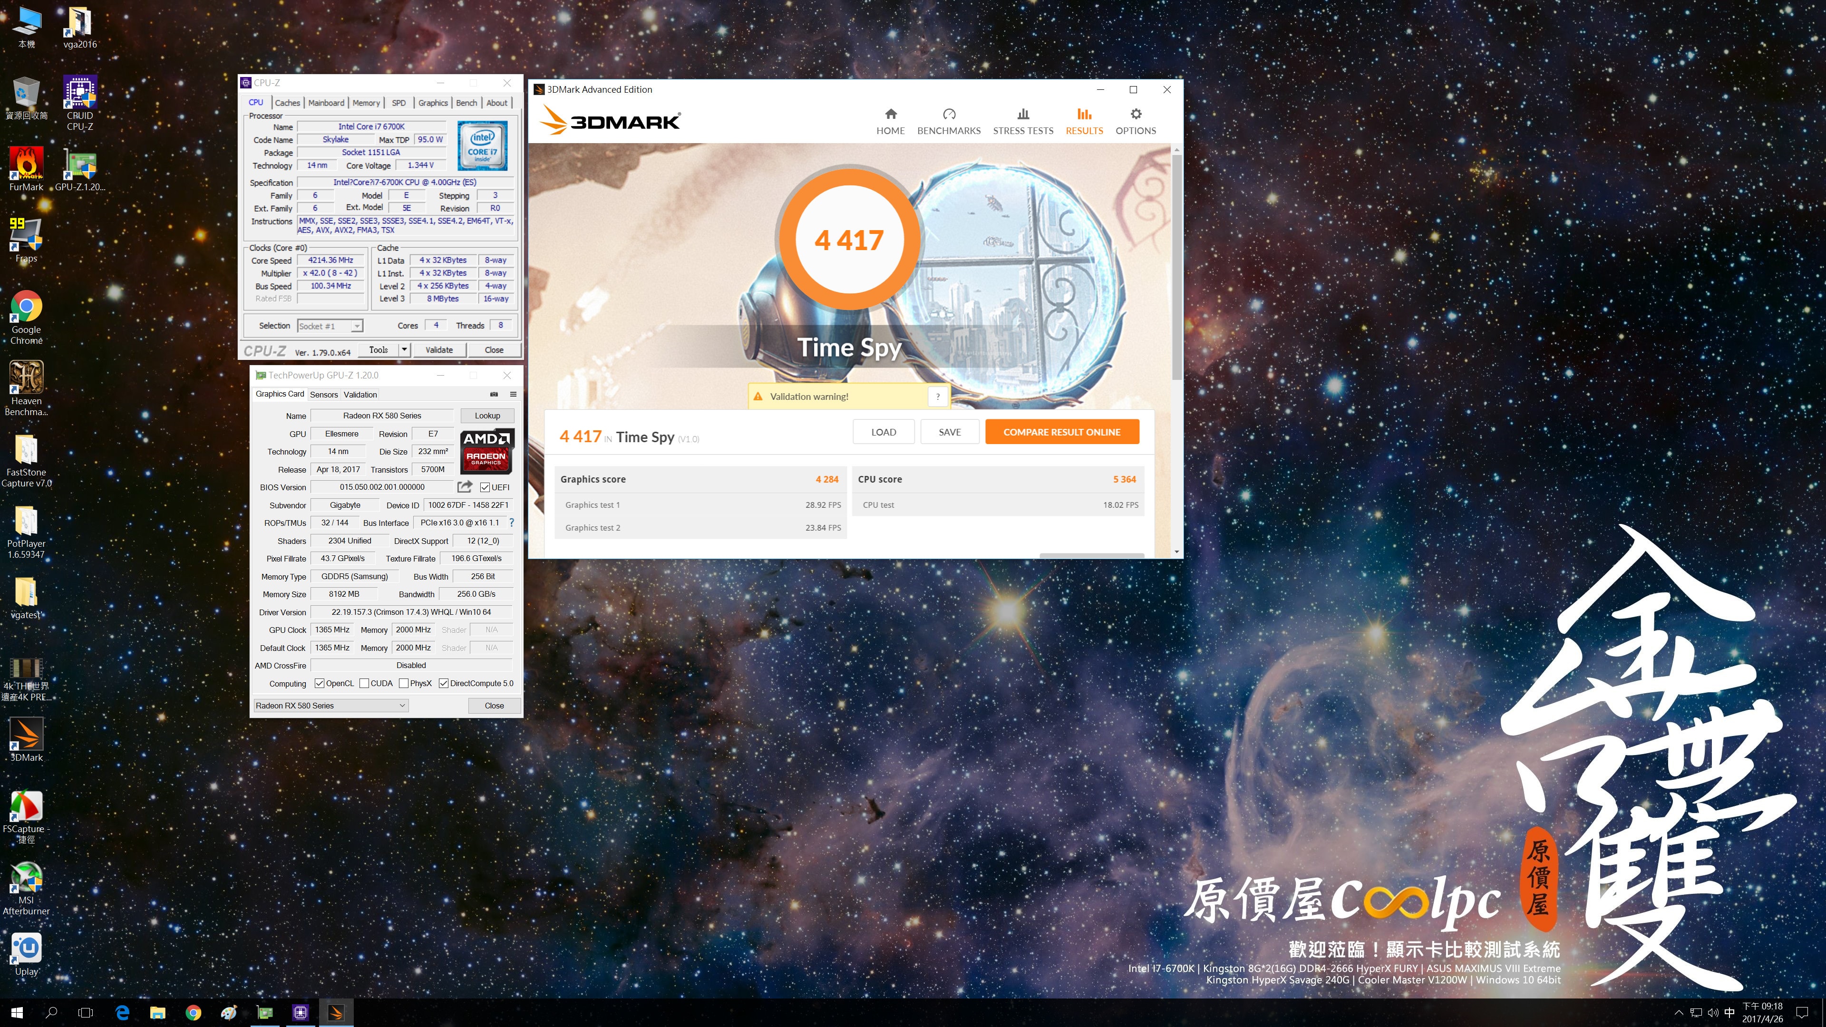Open the Google Chrome desktop shortcut

pyautogui.click(x=26, y=317)
